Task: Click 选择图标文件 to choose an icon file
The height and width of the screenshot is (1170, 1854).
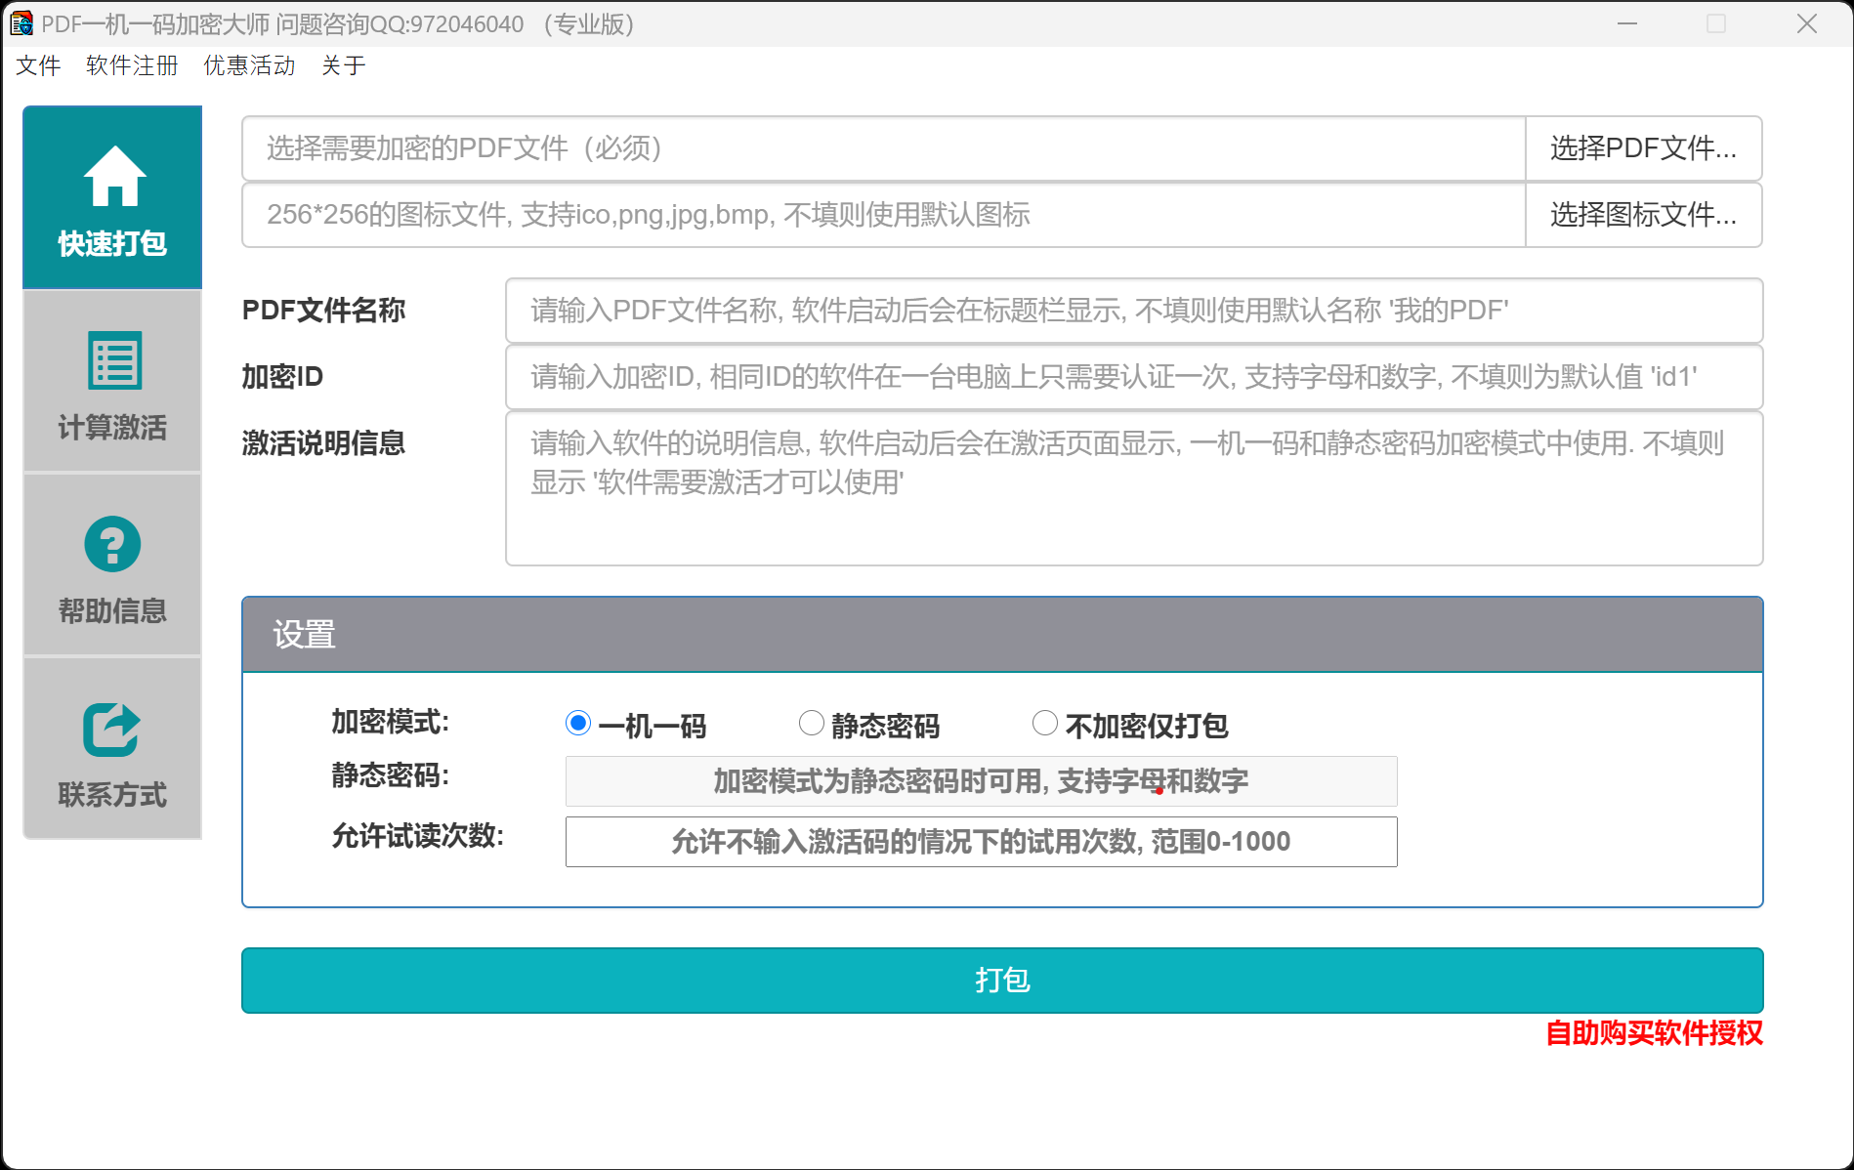Action: [1643, 215]
